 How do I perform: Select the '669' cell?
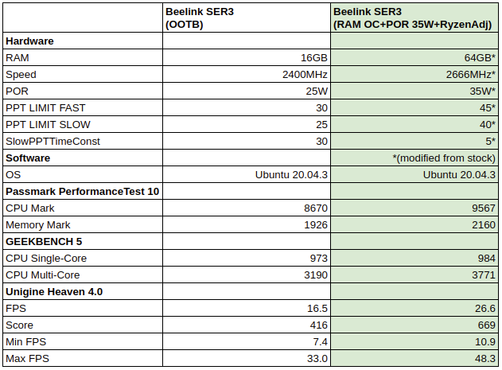414,325
